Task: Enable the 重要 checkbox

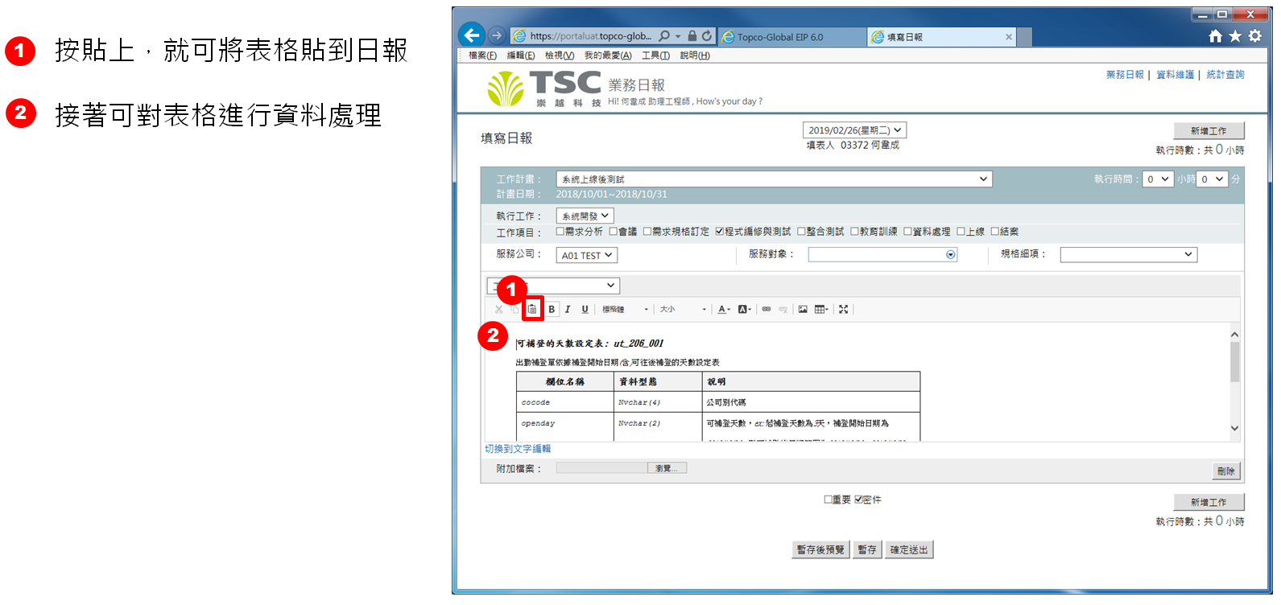Action: (x=828, y=500)
